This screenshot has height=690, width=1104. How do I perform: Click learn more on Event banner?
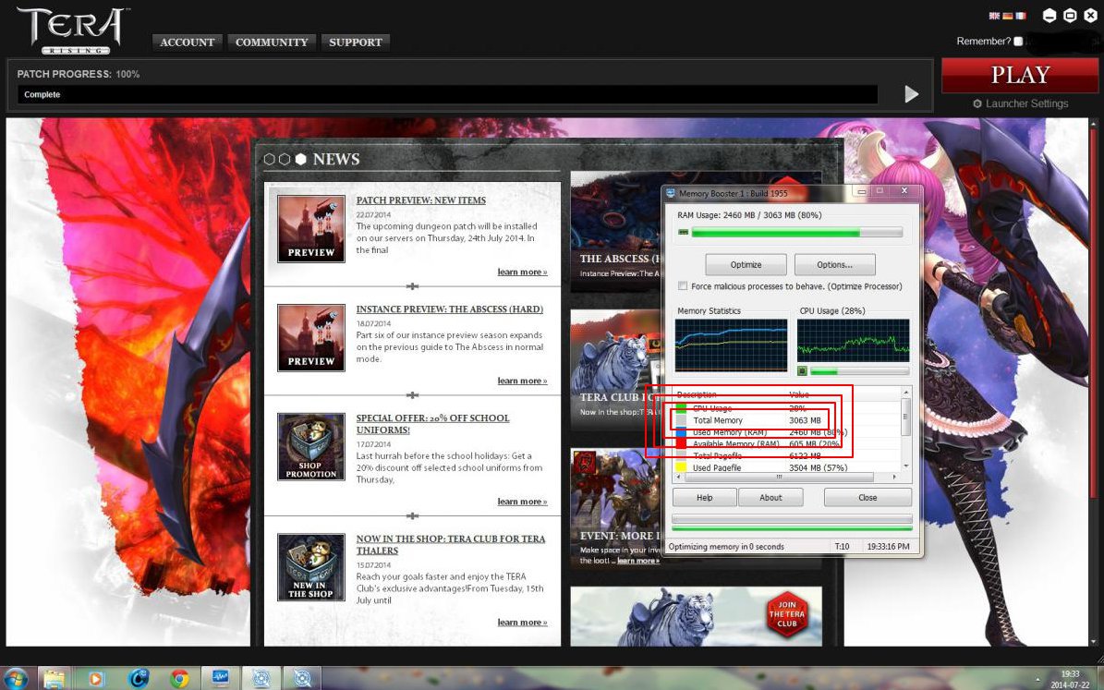click(638, 561)
